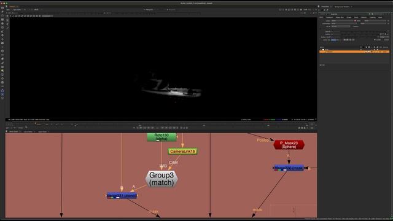
Task: Switch to the Background Renders tab
Action: click(342, 7)
